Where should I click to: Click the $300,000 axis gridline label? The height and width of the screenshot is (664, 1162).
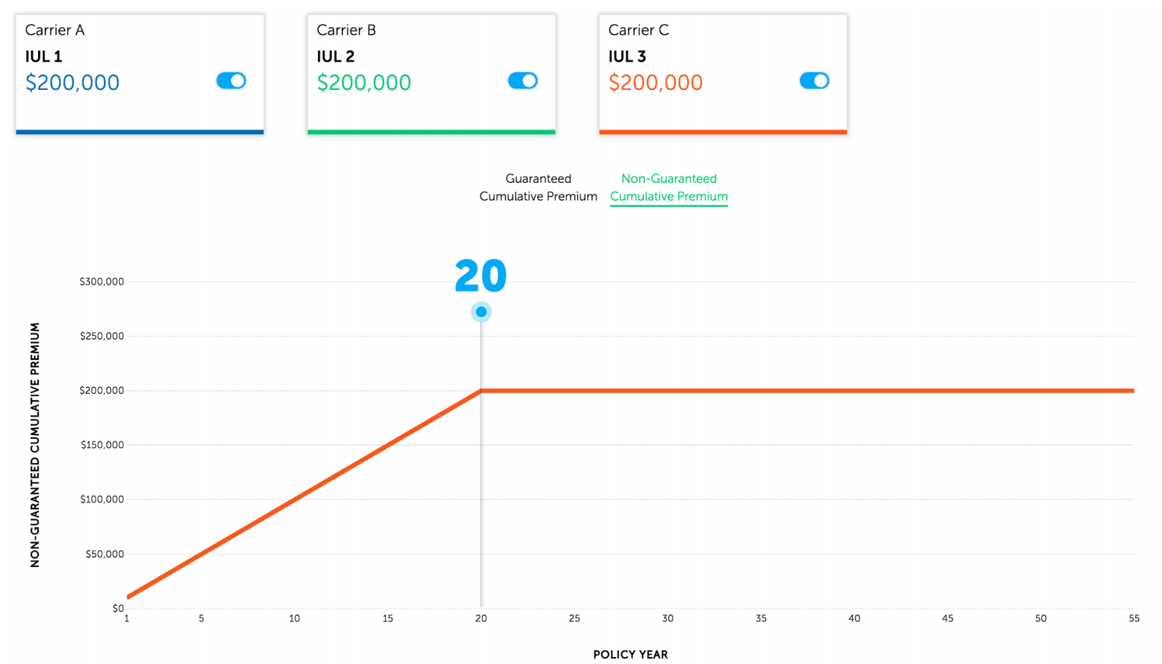[101, 281]
